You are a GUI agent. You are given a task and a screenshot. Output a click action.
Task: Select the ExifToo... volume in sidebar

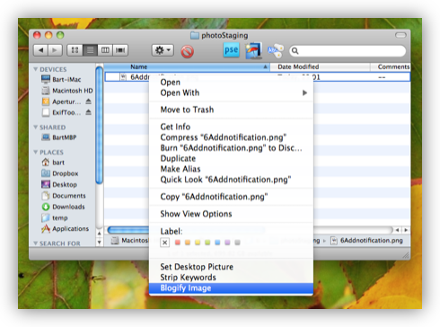[61, 112]
